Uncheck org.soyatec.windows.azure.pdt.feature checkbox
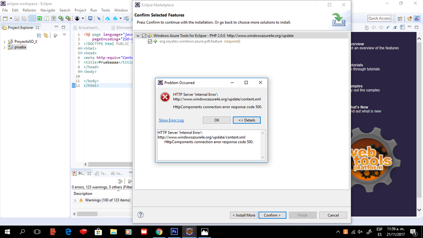Screen dimensions: 423x238 (150, 41)
